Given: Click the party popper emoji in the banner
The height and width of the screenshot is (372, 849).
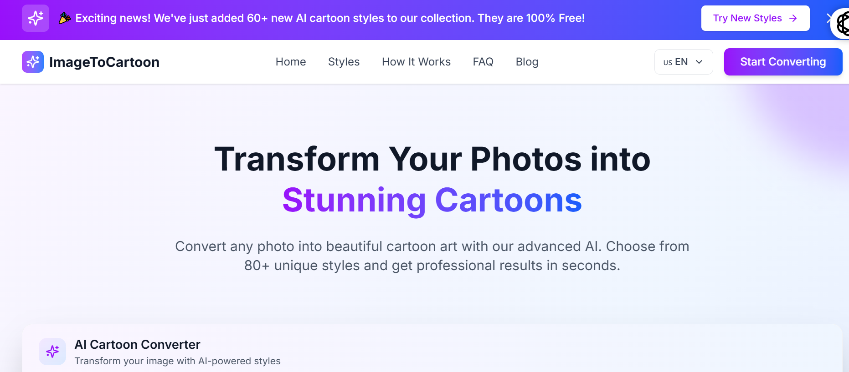Looking at the screenshot, I should point(65,18).
